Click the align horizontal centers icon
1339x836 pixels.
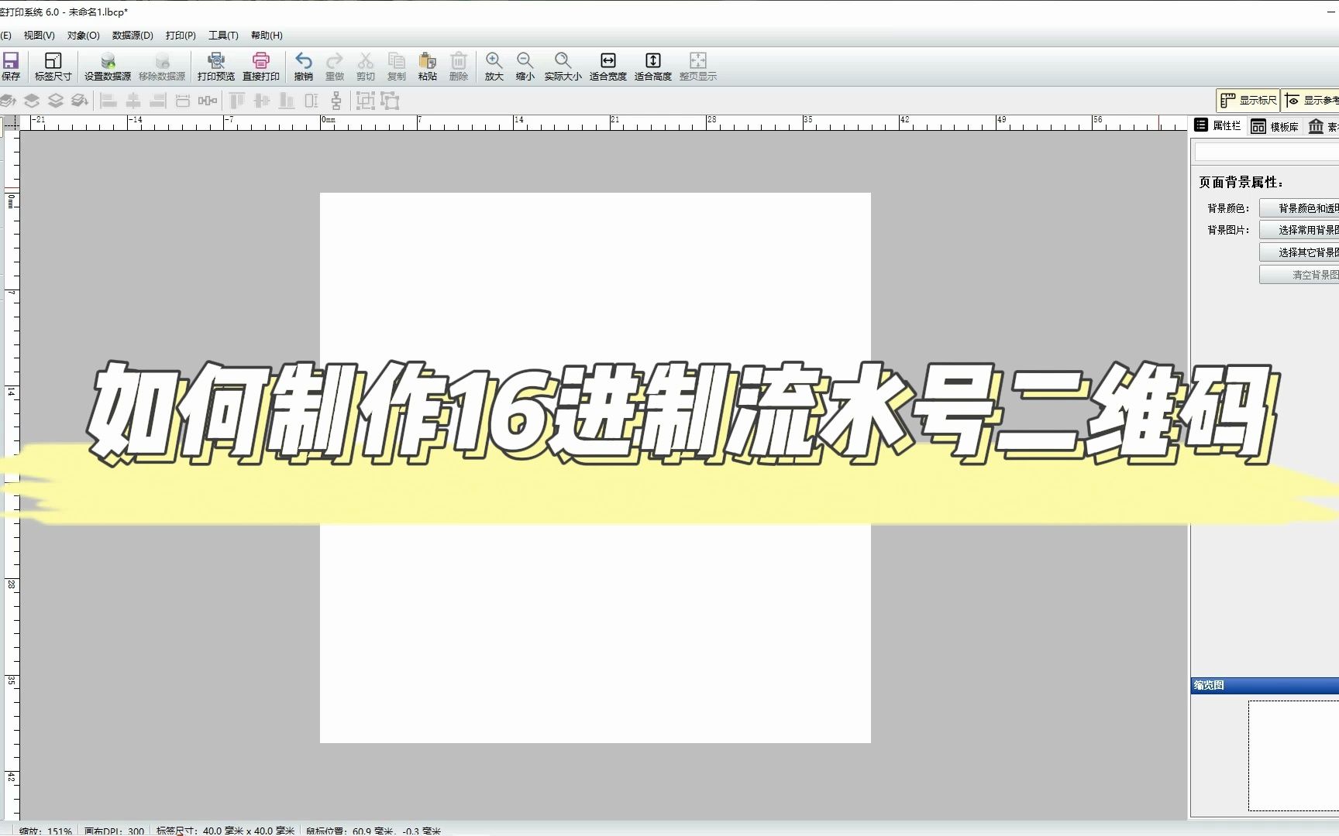[133, 101]
